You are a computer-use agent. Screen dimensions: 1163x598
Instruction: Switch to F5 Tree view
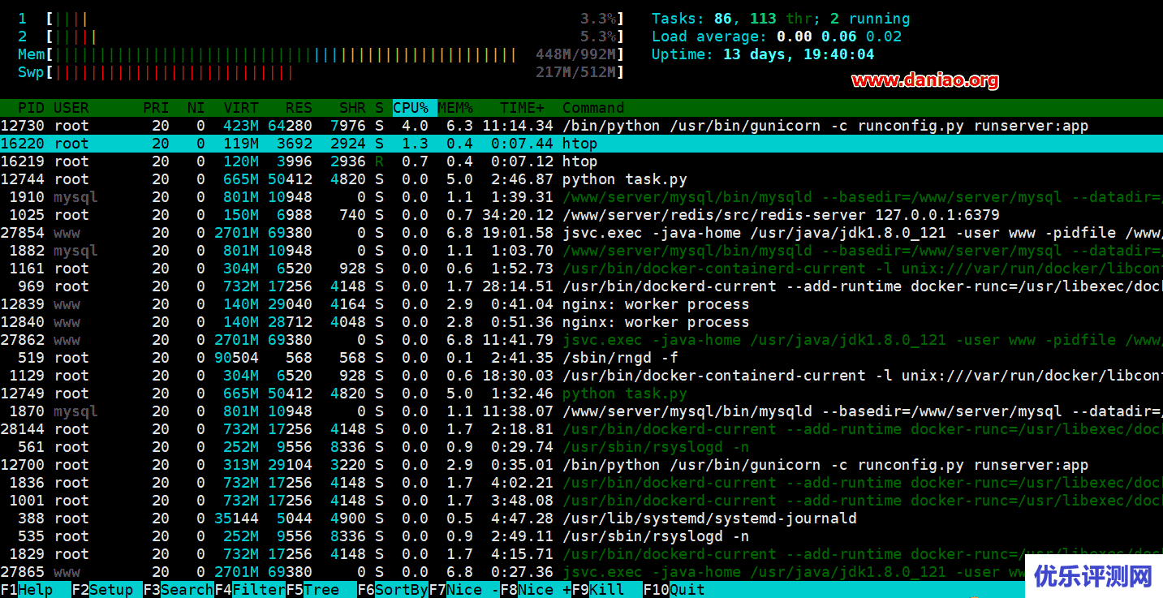321,590
